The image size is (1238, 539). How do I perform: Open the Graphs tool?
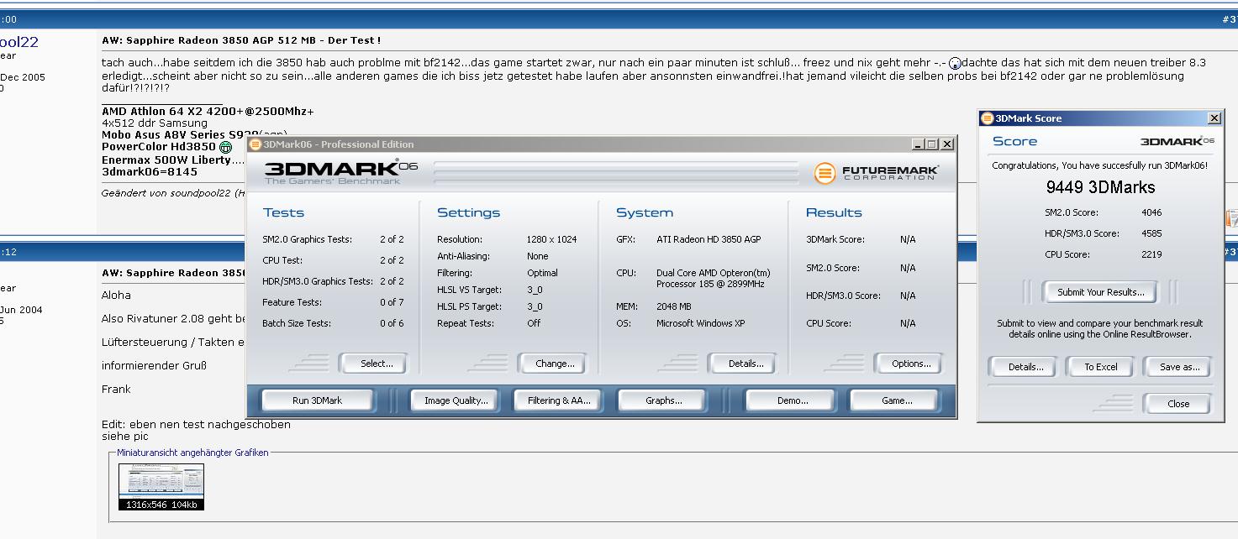(663, 400)
